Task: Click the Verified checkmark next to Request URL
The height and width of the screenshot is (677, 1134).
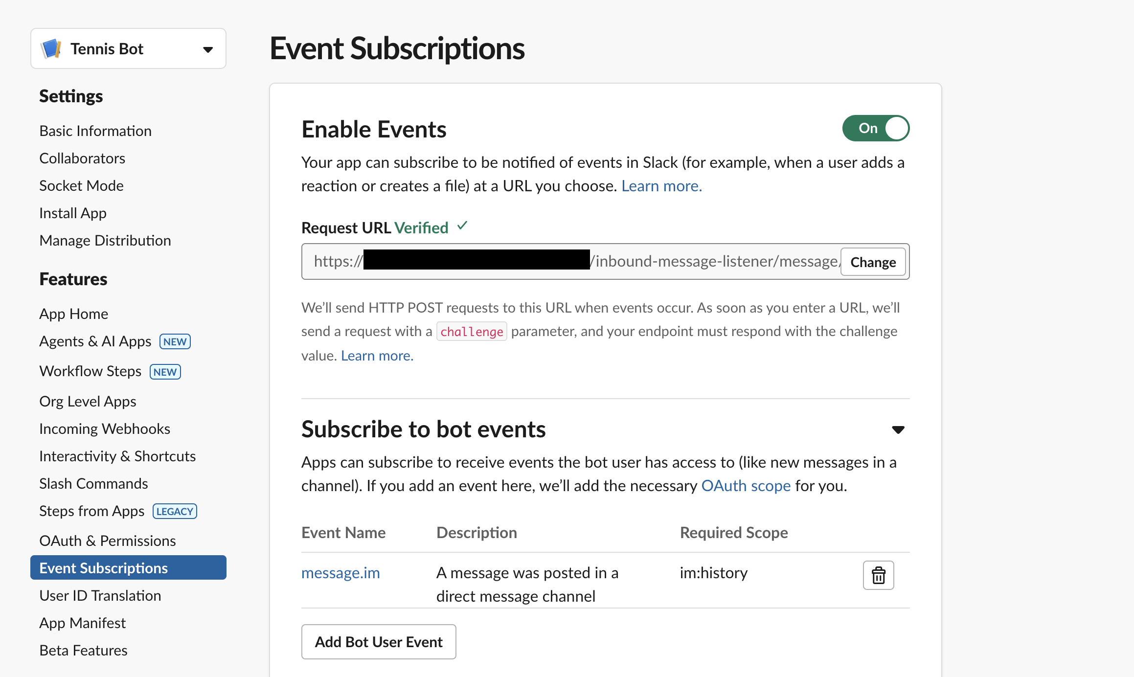Action: pyautogui.click(x=461, y=226)
